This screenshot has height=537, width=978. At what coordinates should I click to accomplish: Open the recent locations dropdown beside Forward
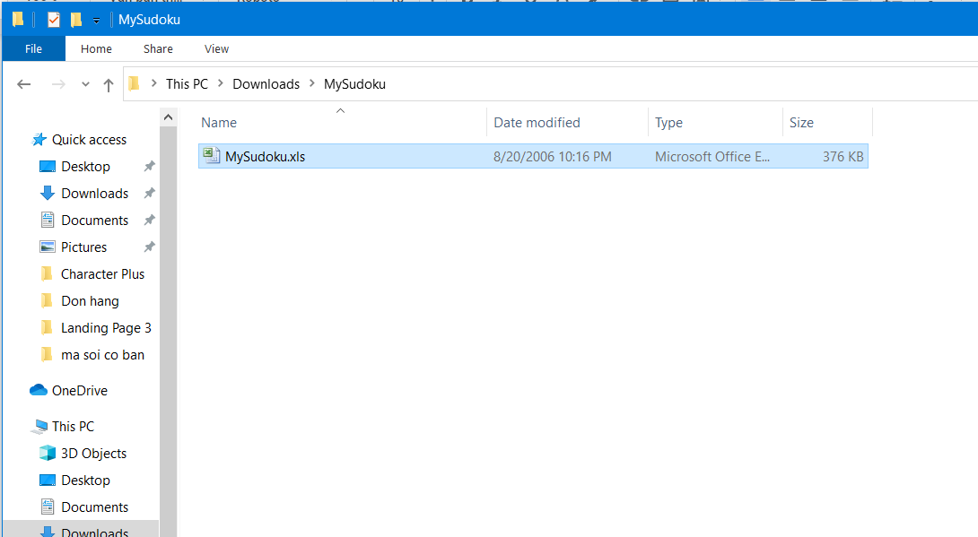85,83
